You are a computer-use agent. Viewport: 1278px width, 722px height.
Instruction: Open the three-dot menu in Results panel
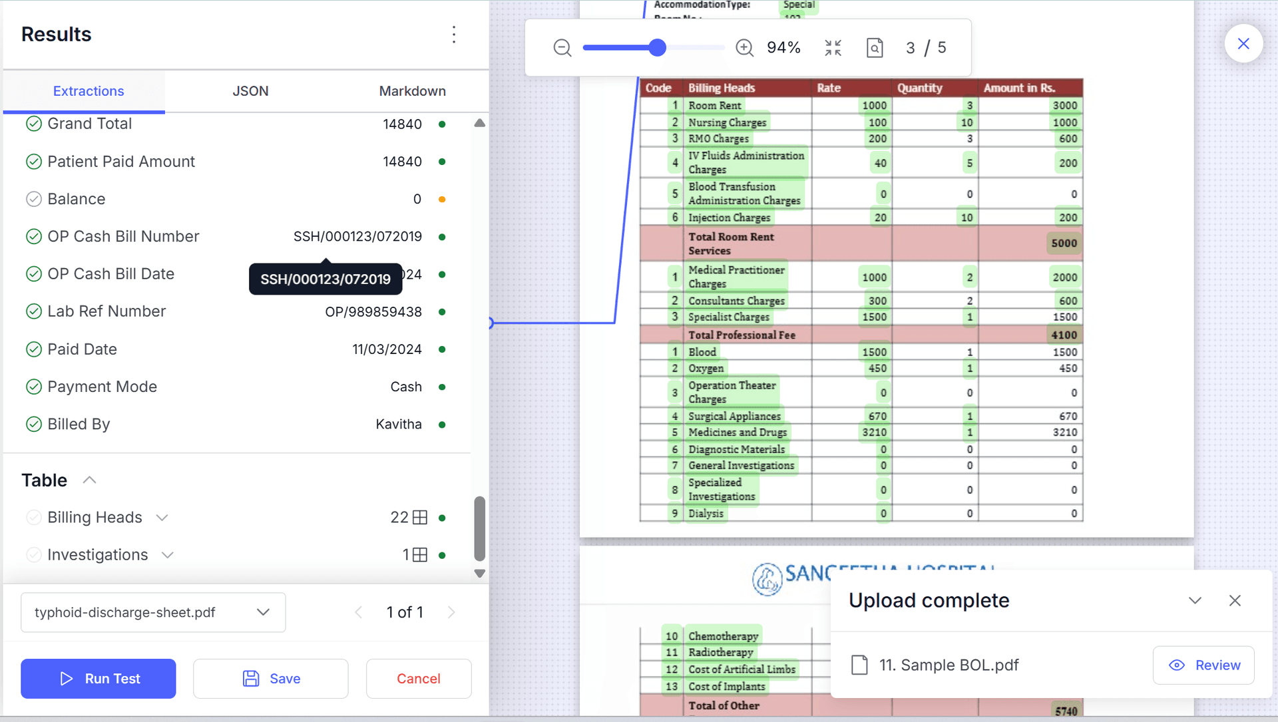tap(454, 34)
